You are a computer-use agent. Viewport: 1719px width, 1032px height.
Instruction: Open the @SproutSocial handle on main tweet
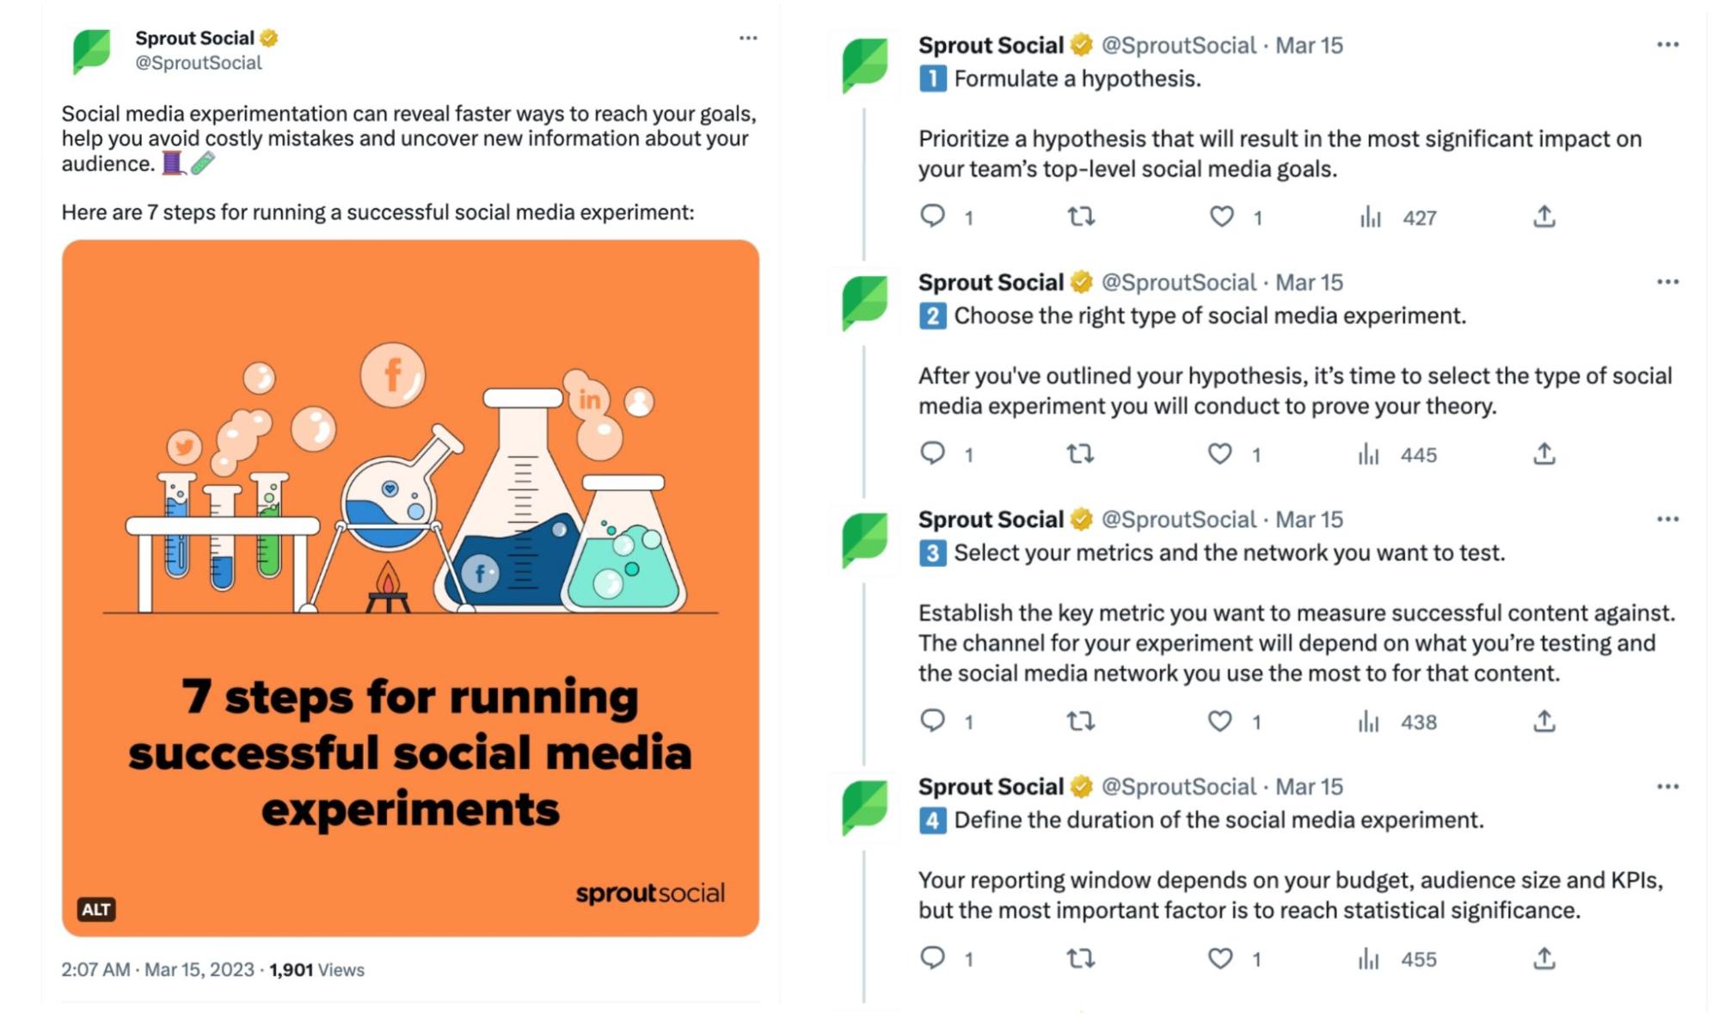coord(199,63)
